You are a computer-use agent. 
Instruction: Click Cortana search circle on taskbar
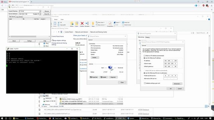(x=6, y=118)
